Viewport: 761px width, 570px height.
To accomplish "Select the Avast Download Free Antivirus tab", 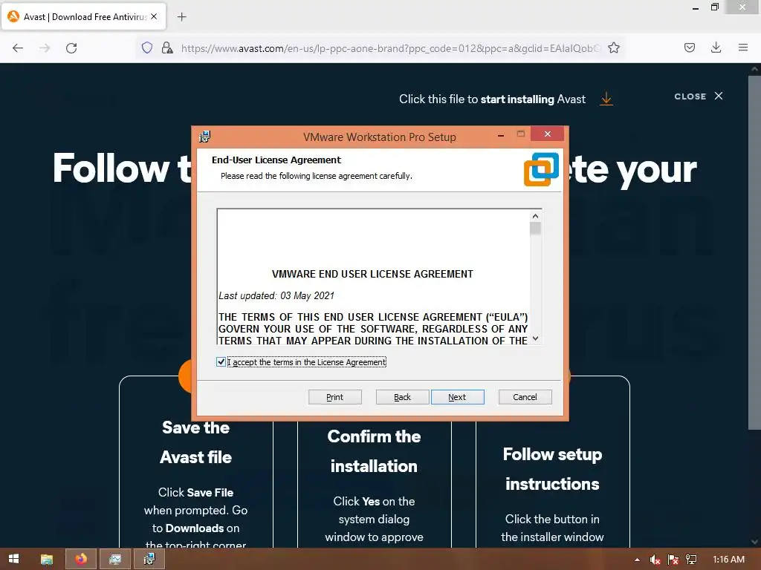I will pyautogui.click(x=83, y=16).
